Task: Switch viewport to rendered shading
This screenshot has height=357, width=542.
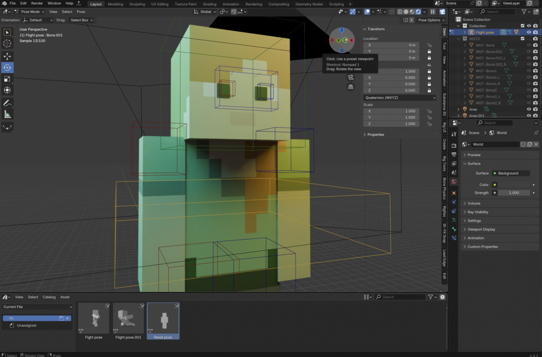Action: click(x=418, y=12)
